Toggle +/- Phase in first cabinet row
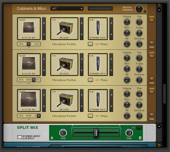Image resolution: width=170 pixels, height=152 pixels. (90, 44)
